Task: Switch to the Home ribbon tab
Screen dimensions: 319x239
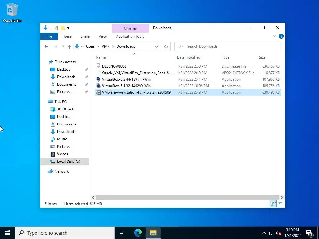Action: click(67, 36)
